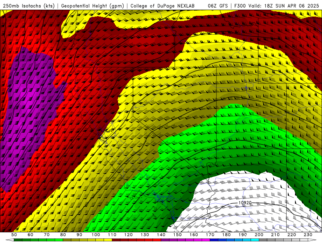Click the 'College of DuPage NEXLAB' credit
This screenshot has width=322, height=242.
(163, 6)
